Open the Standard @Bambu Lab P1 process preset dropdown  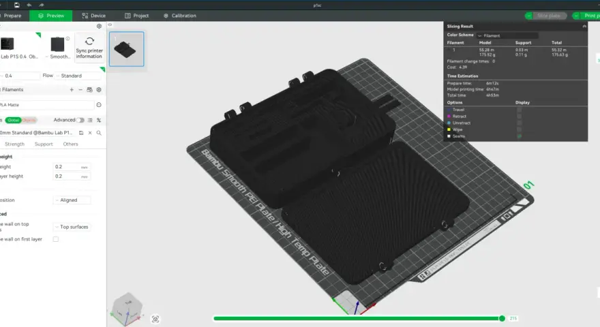tap(37, 133)
